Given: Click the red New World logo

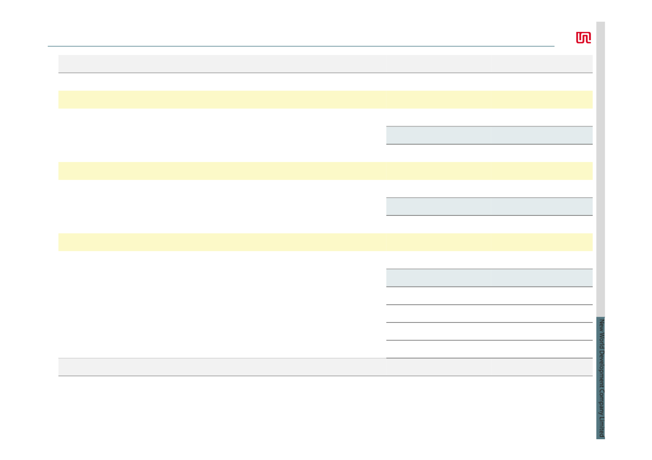Looking at the screenshot, I should pyautogui.click(x=583, y=38).
